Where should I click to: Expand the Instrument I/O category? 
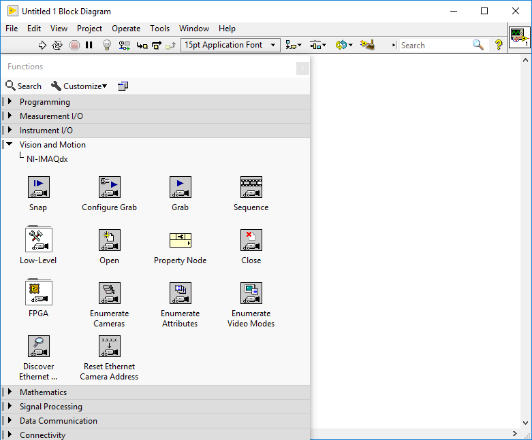[10, 130]
